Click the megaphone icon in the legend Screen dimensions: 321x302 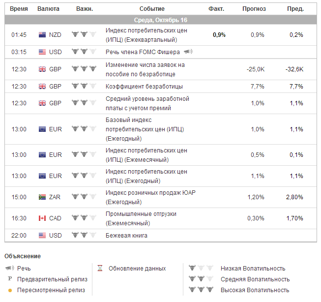click(x=9, y=269)
